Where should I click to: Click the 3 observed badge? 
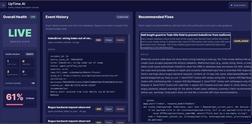tap(123, 17)
